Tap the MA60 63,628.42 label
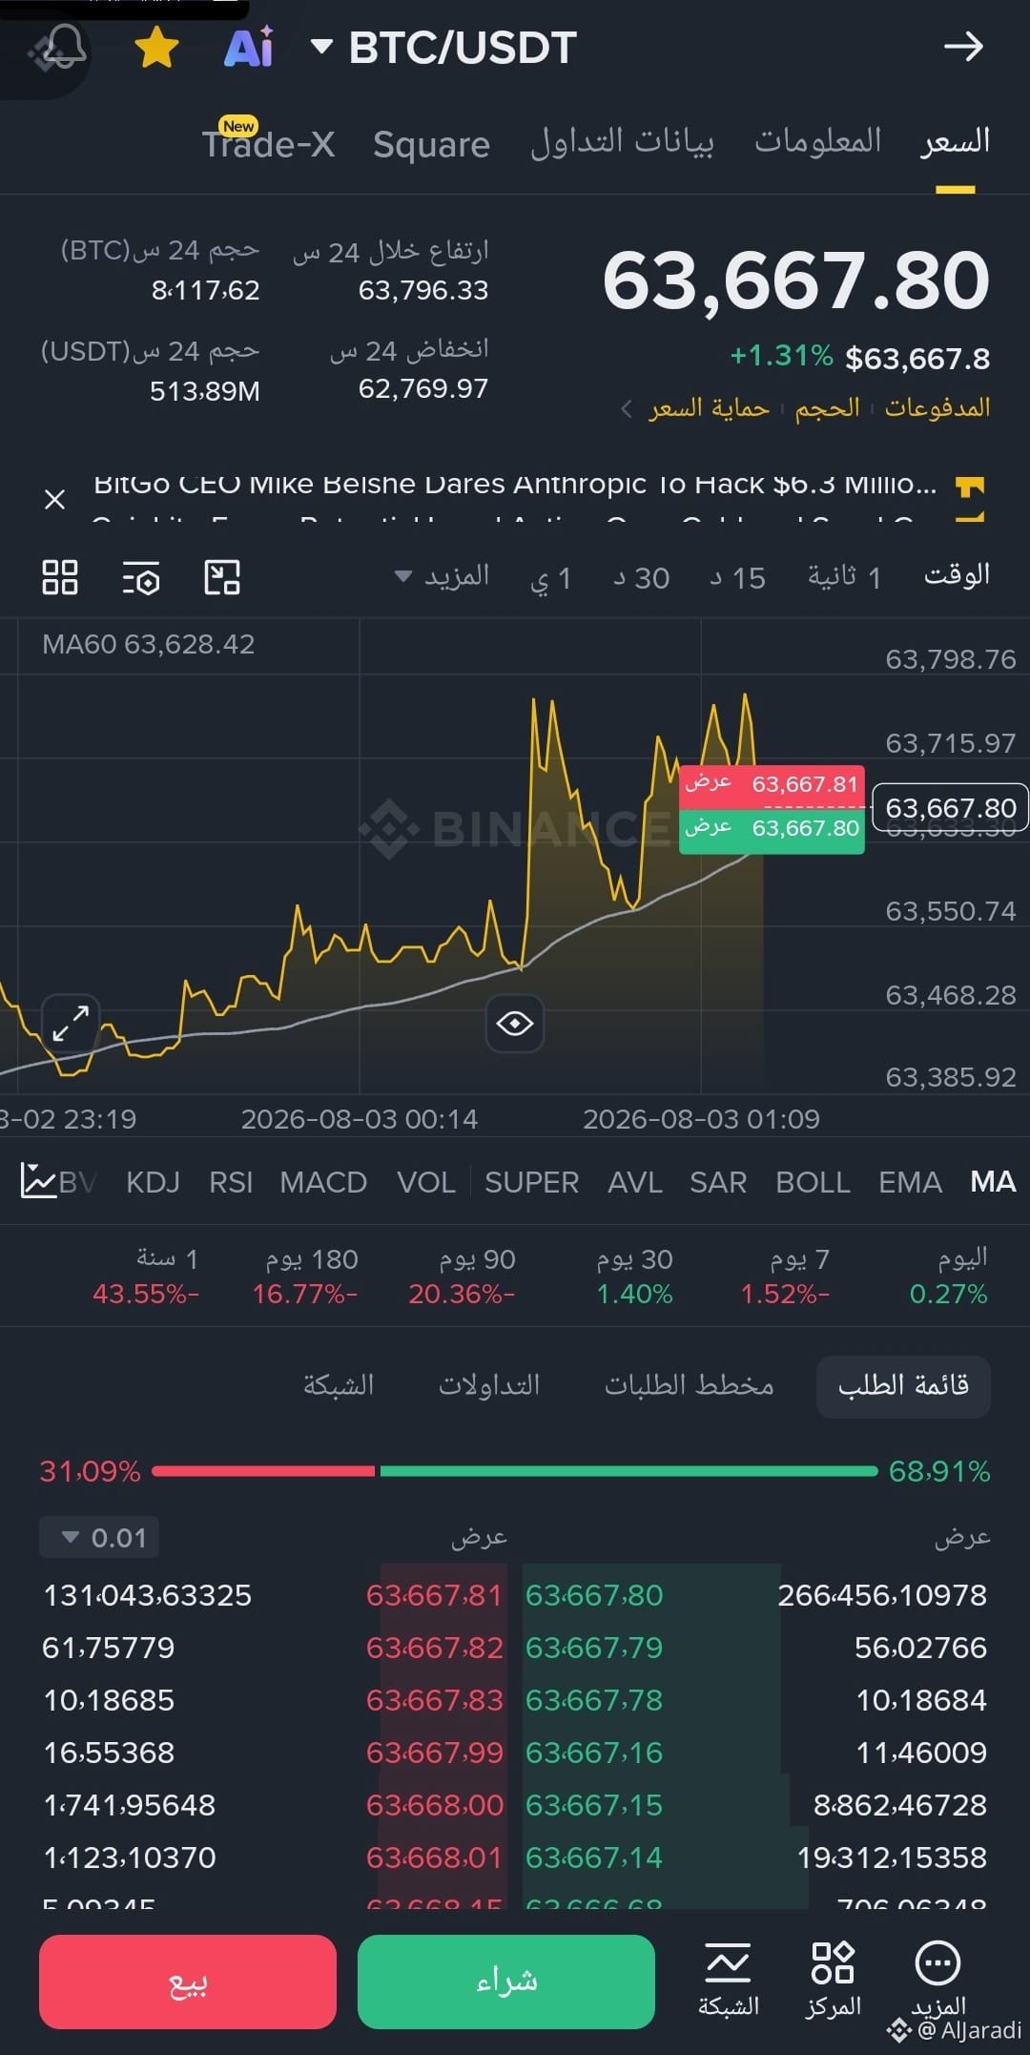Image resolution: width=1030 pixels, height=2055 pixels. [x=149, y=644]
